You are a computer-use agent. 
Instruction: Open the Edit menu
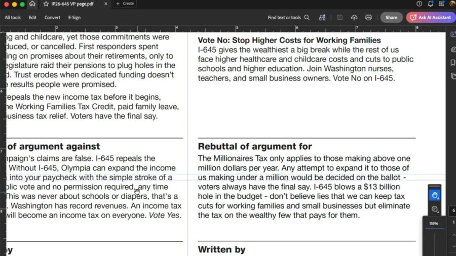32,17
